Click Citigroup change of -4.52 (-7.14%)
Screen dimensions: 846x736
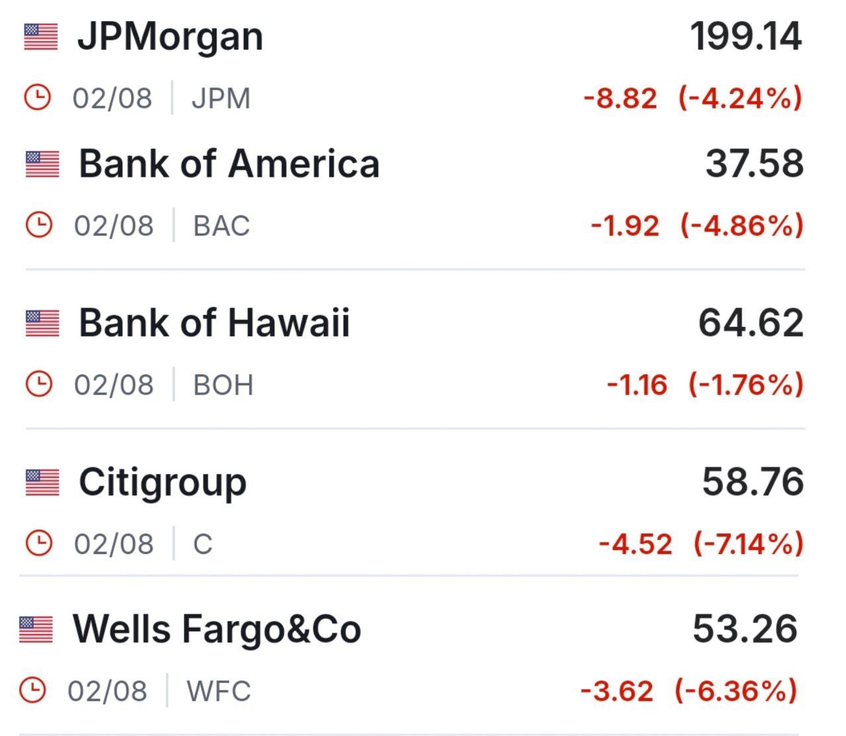[701, 544]
